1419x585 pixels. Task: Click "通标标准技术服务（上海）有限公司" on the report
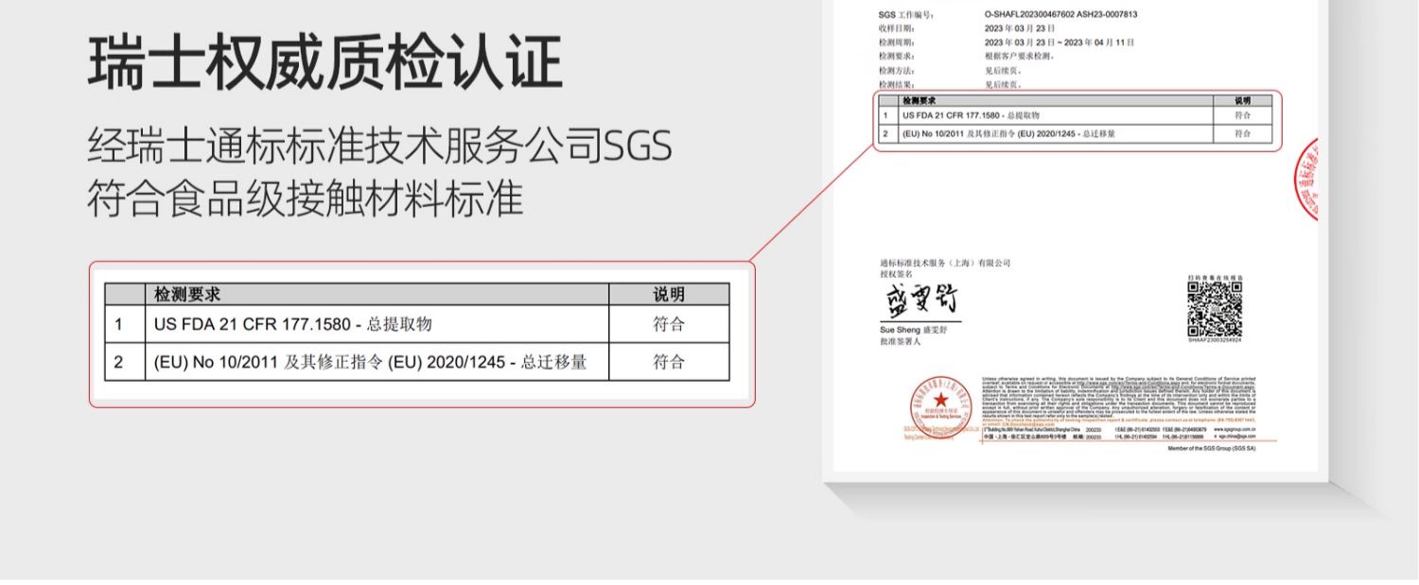coord(945,263)
